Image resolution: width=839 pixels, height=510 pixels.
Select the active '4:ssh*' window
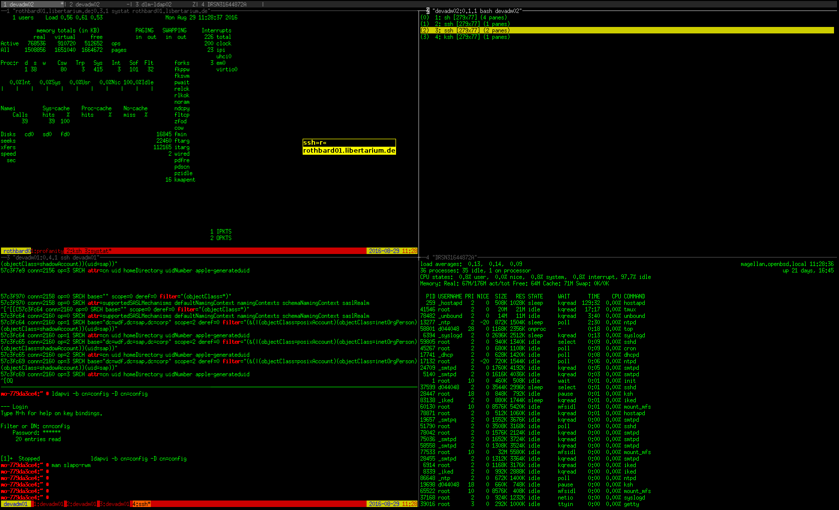click(x=141, y=504)
